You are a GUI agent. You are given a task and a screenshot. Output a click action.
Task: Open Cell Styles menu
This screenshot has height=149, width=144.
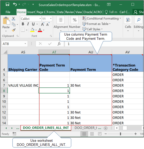(x=93, y=29)
